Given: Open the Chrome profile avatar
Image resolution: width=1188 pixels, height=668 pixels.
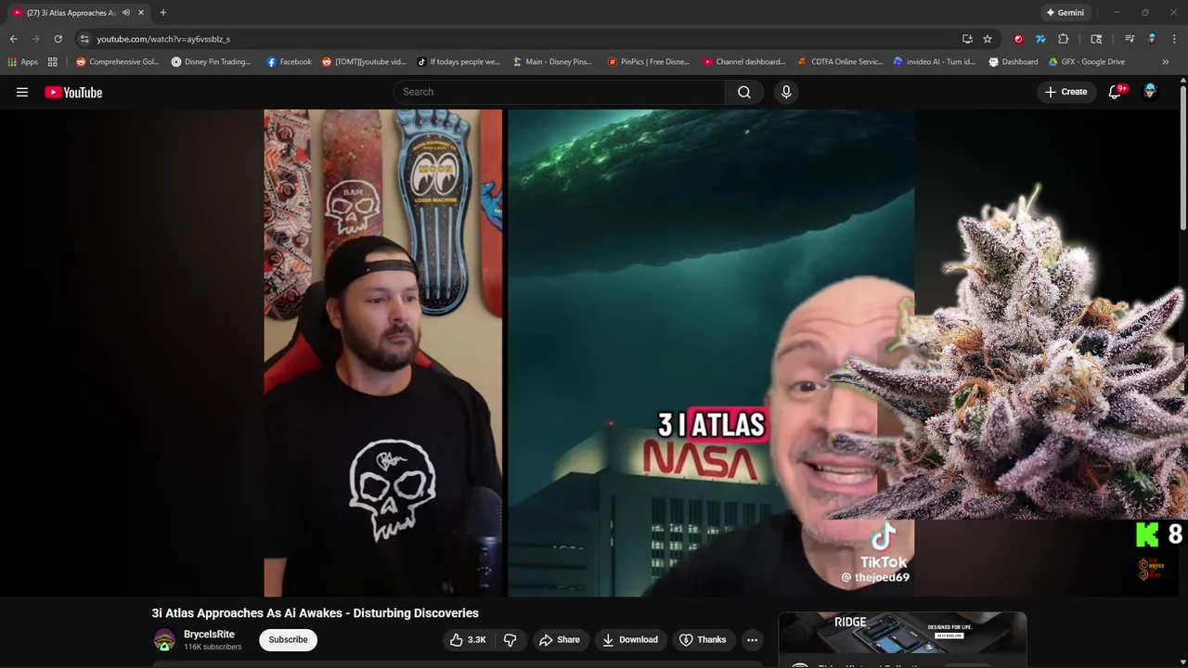Looking at the screenshot, I should 1152,39.
